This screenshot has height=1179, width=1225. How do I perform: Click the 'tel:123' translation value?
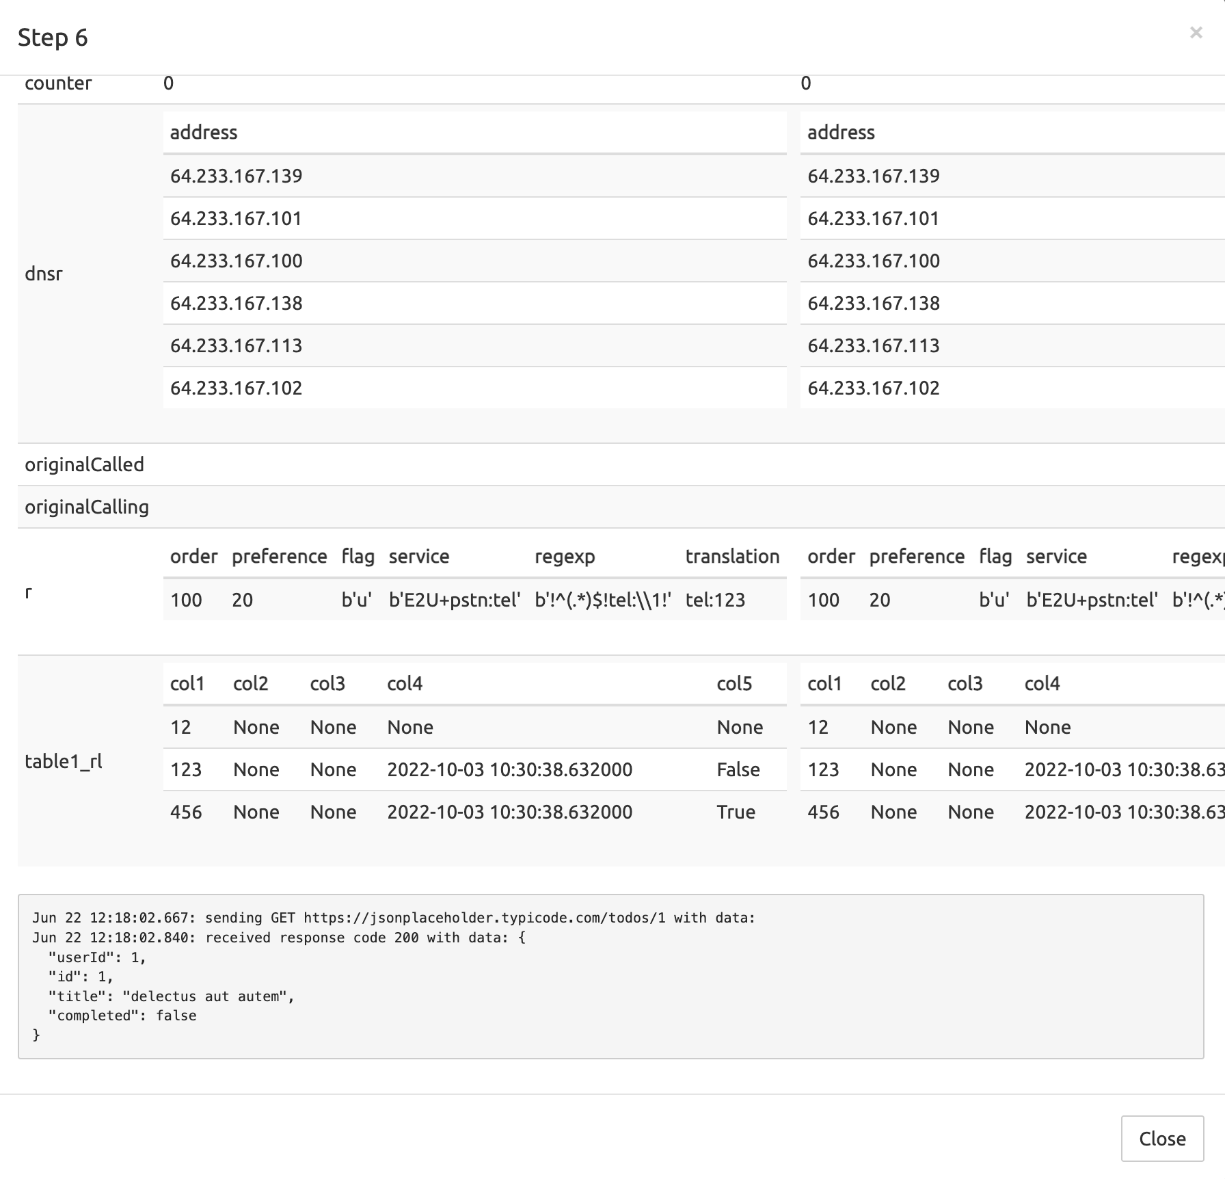click(x=715, y=600)
